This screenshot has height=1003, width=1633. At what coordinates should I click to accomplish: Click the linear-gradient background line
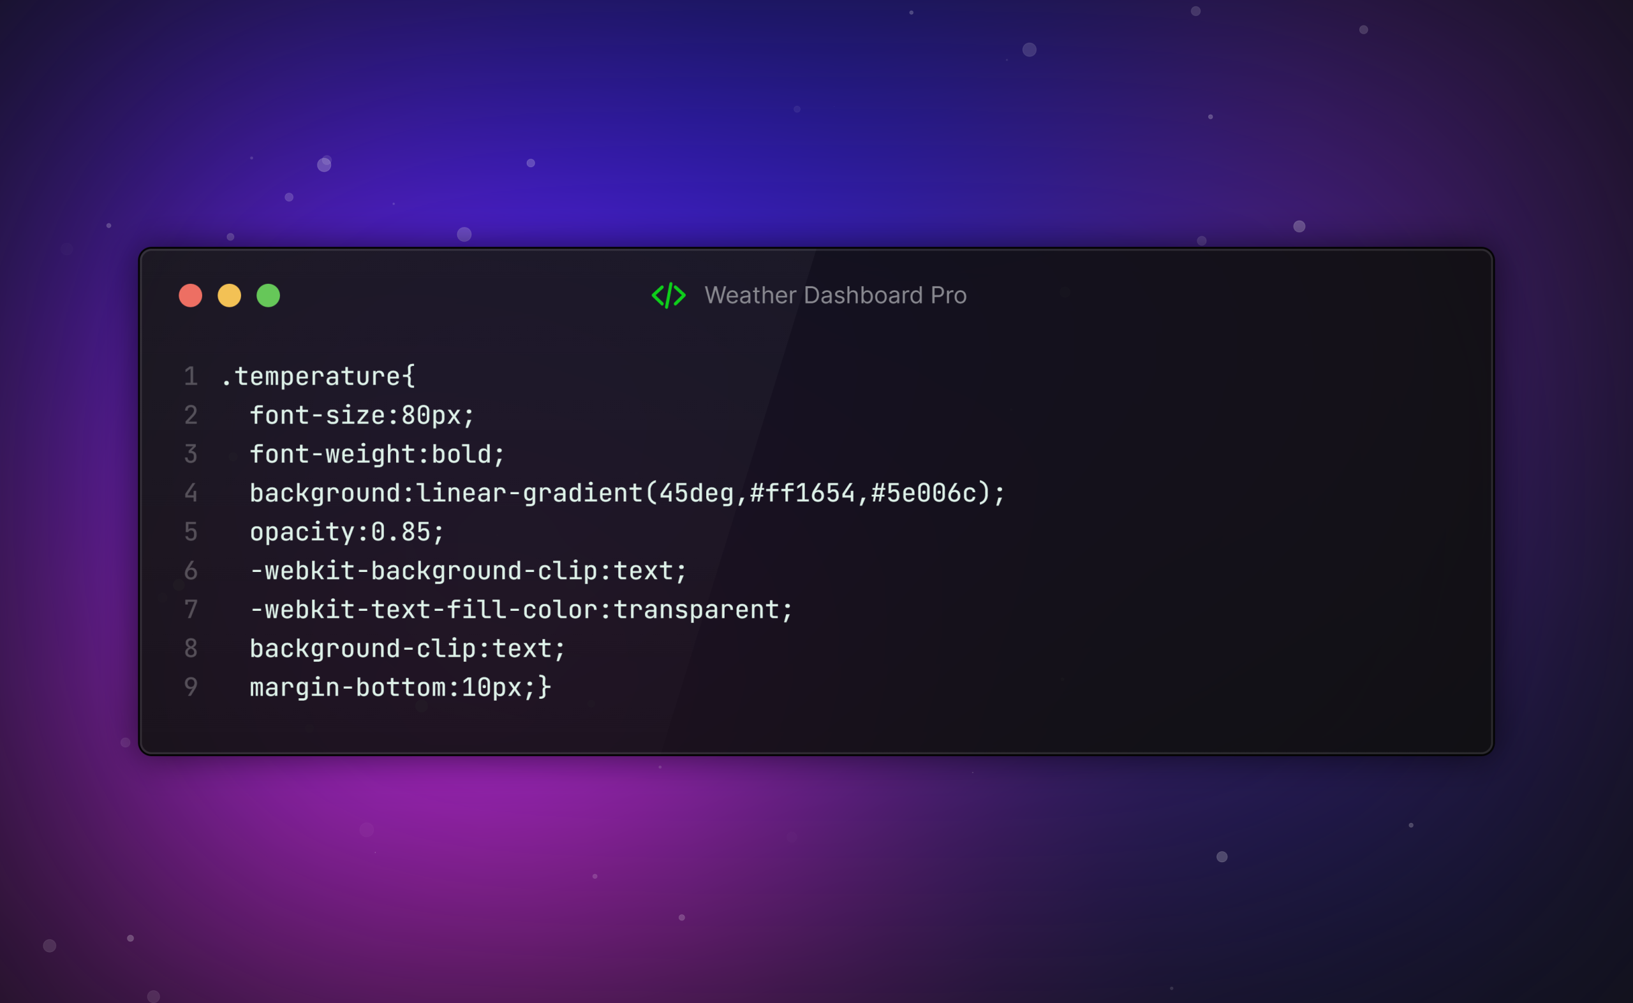coord(626,493)
